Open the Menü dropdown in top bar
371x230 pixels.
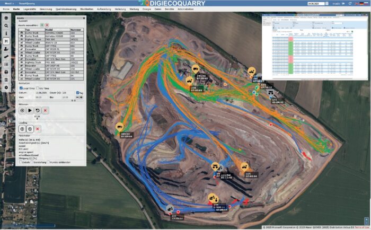9,4
